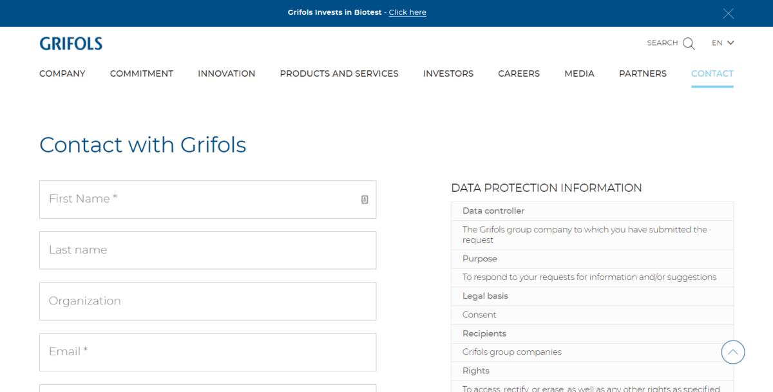Open Products and Services menu

[x=339, y=73]
